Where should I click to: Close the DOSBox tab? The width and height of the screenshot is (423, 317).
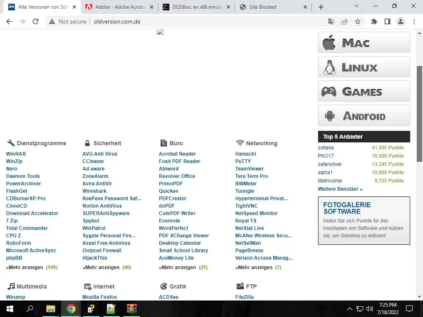228,7
